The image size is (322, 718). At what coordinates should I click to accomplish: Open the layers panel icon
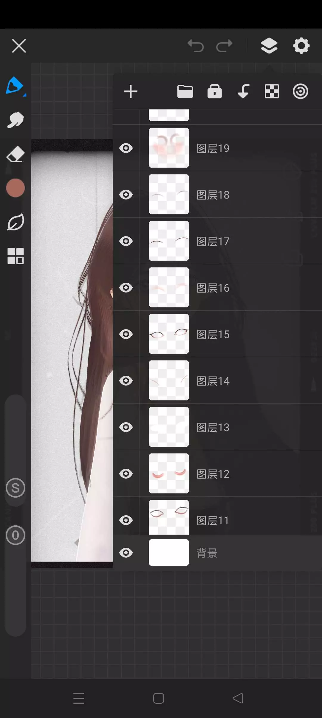[x=269, y=46]
